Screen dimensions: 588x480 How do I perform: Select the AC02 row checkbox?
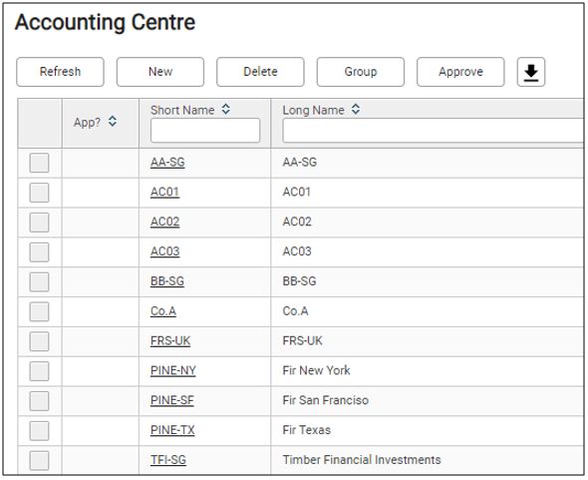pyautogui.click(x=40, y=223)
